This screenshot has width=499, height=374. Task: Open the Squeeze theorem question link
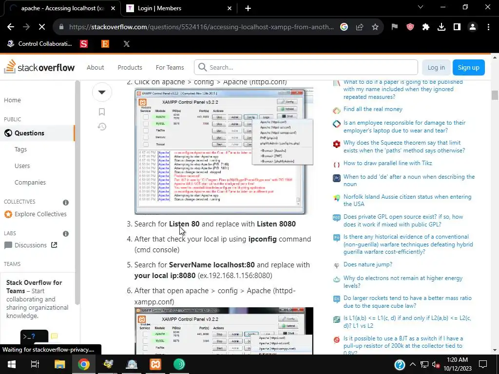[404, 147]
